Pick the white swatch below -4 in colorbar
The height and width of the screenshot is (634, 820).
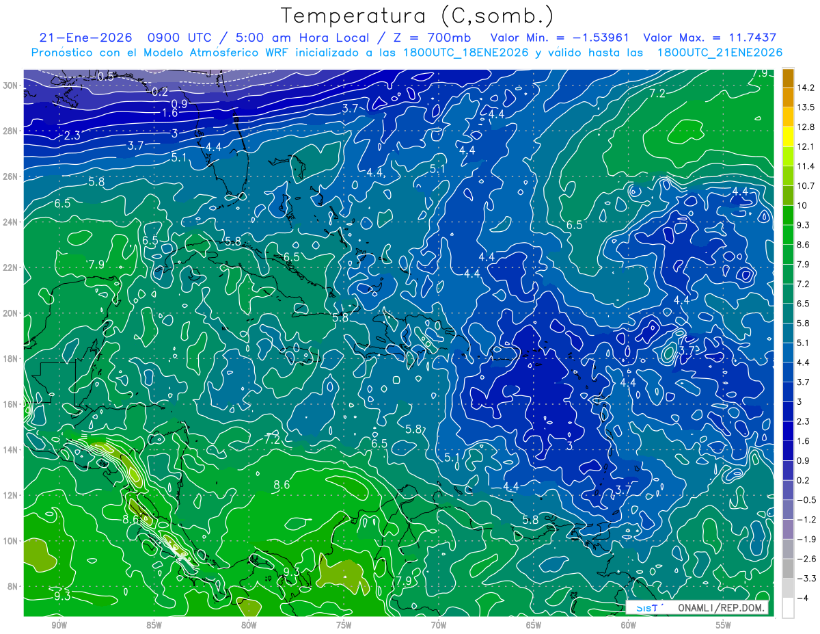[x=788, y=608]
